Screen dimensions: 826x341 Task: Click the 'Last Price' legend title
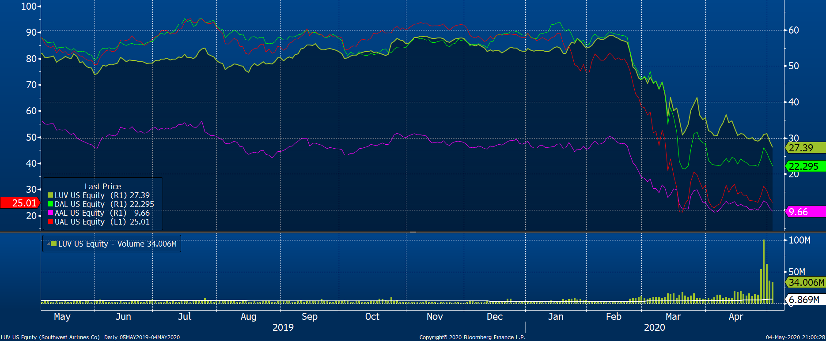[102, 187]
